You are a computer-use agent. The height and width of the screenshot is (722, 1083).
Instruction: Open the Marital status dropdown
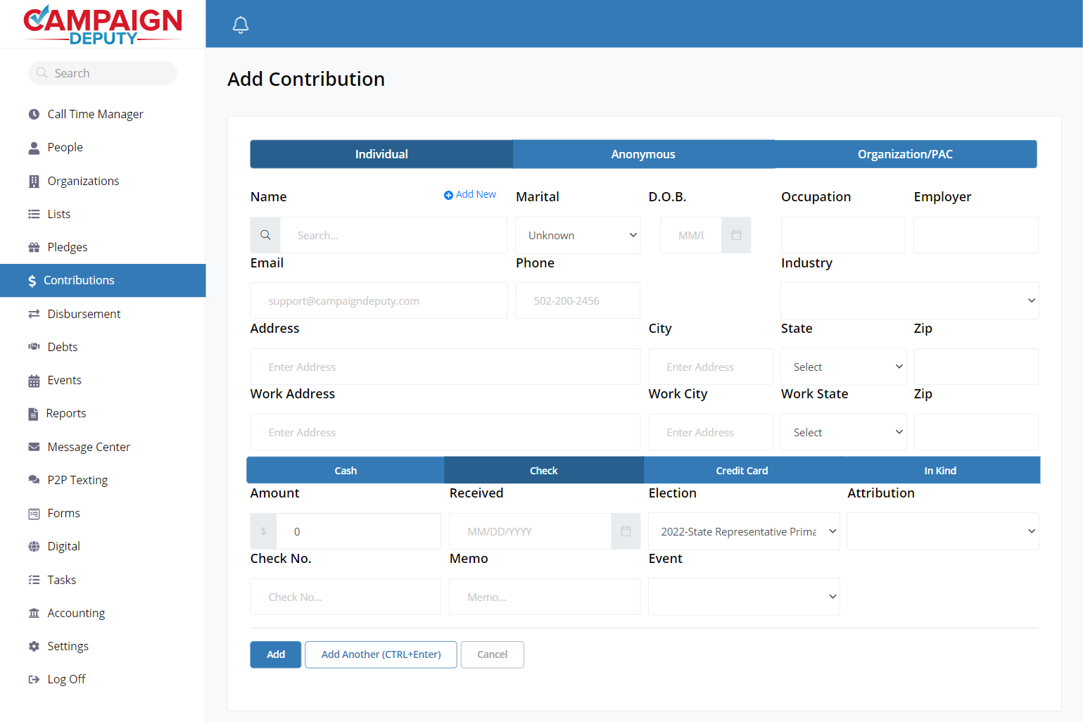pos(578,235)
